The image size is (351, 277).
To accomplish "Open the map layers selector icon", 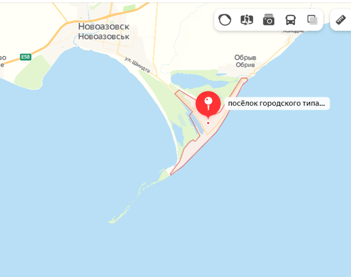I will point(312,20).
